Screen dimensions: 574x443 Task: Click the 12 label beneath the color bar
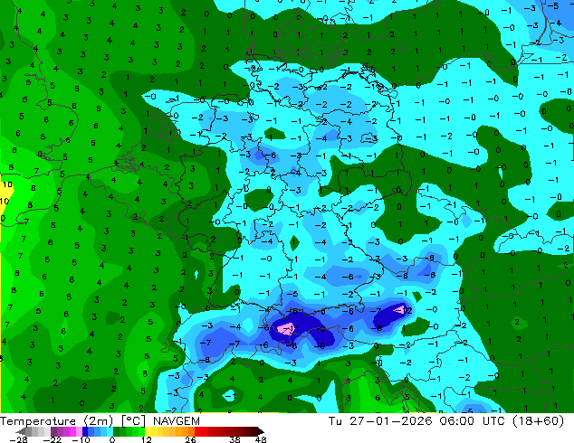point(147,439)
